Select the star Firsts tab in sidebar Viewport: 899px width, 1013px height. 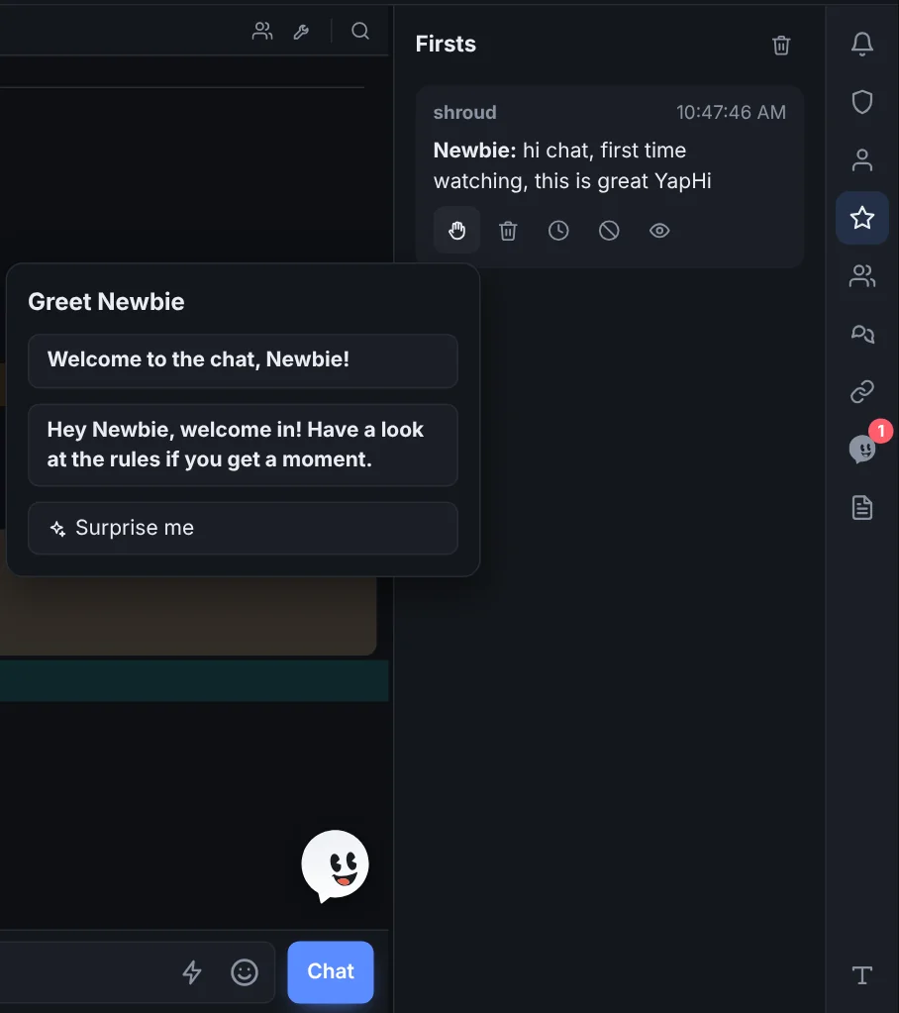(862, 218)
